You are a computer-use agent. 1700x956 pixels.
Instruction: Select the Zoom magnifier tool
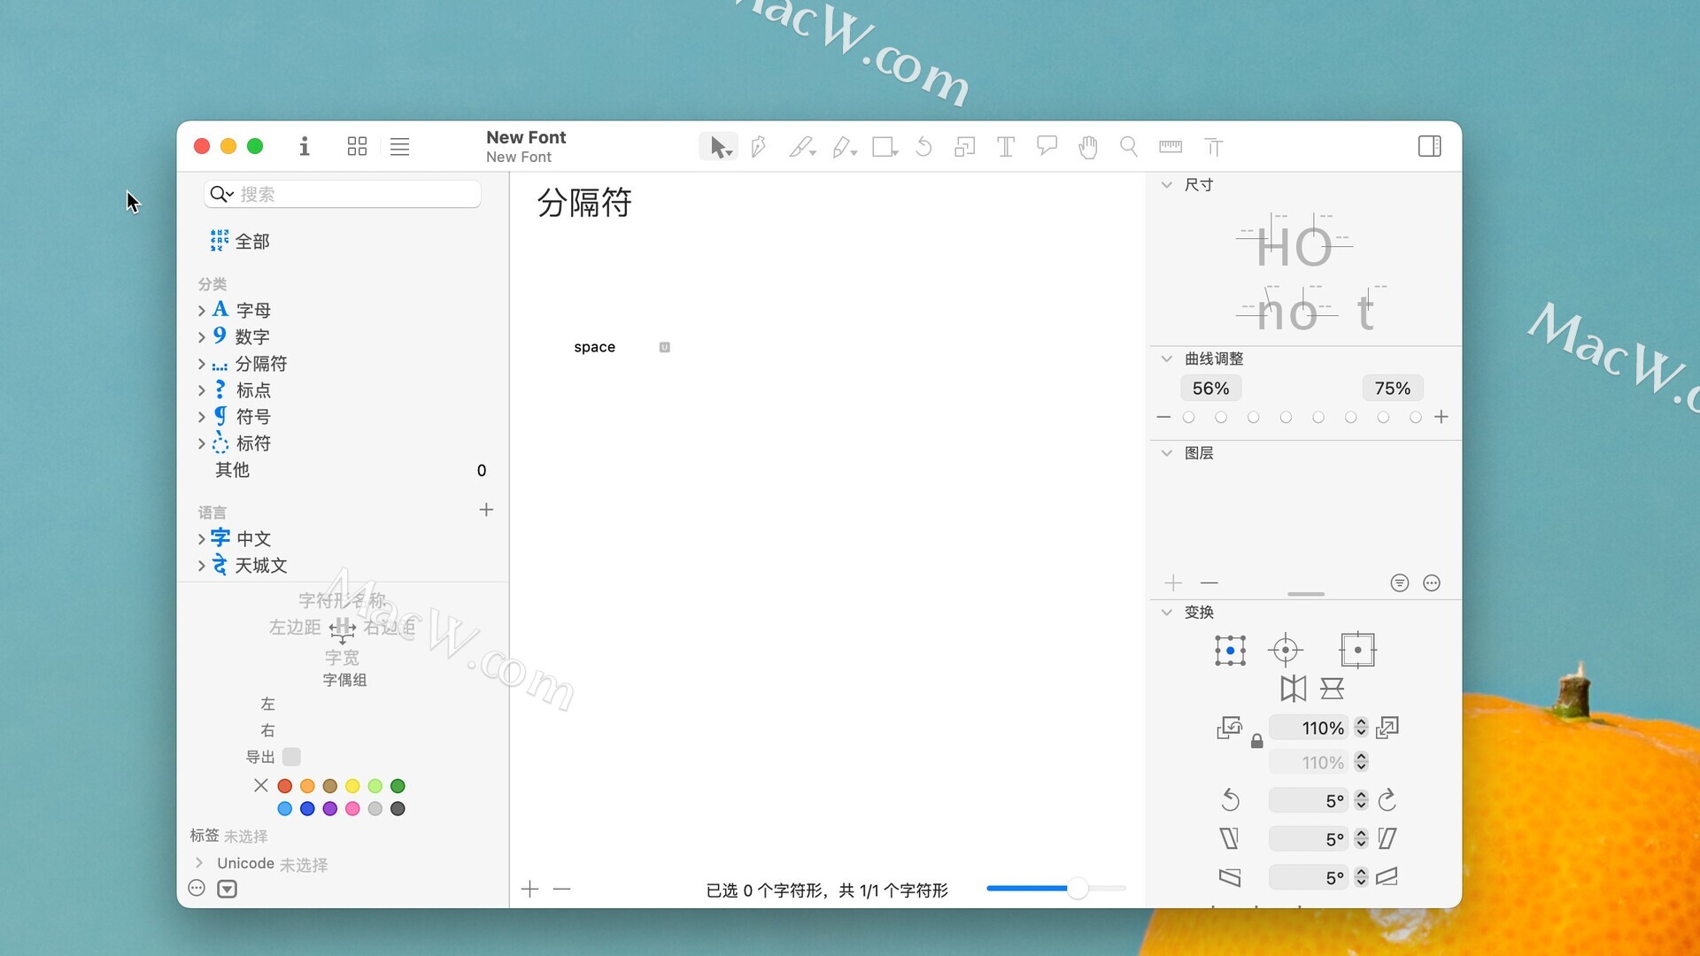1129,147
